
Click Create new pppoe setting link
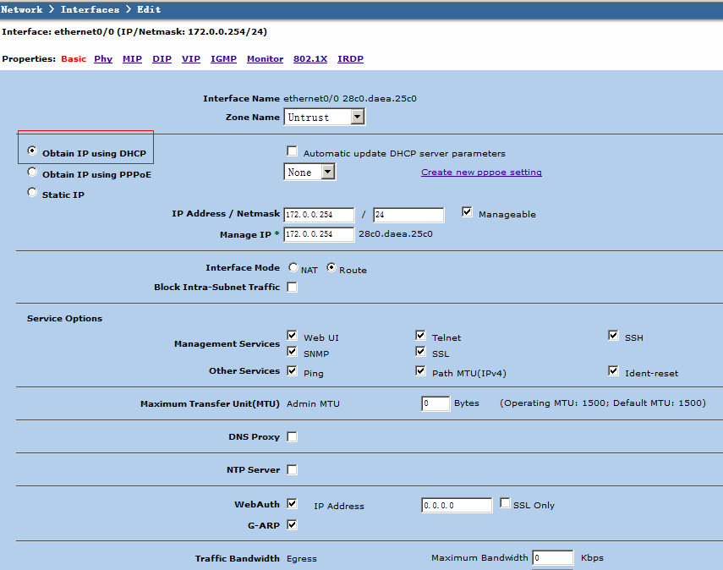[481, 173]
